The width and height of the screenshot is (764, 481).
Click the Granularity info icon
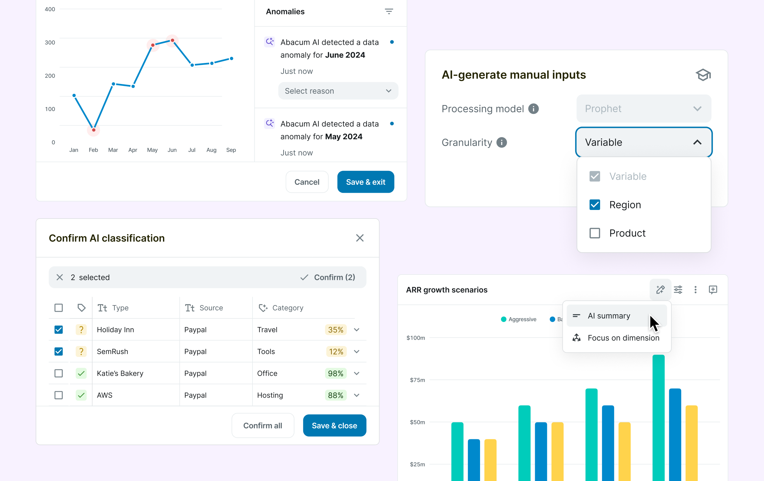click(x=502, y=143)
